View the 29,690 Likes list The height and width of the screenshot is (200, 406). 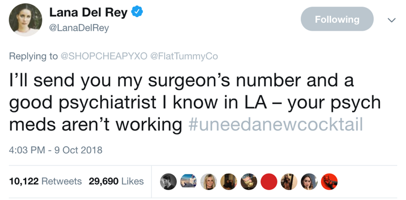click(116, 181)
